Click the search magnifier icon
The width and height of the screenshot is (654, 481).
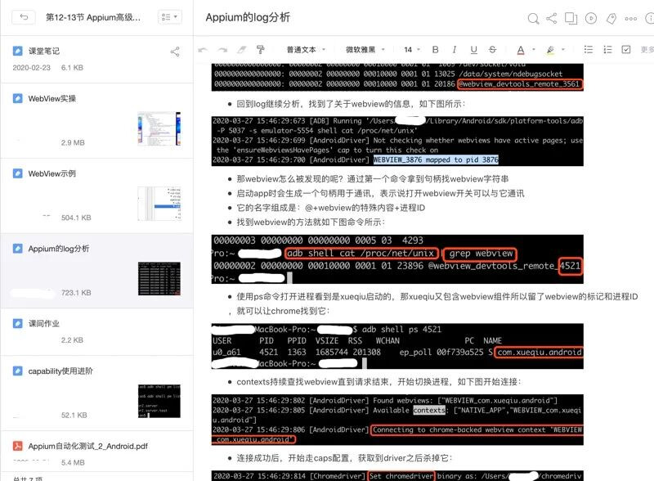(x=533, y=18)
